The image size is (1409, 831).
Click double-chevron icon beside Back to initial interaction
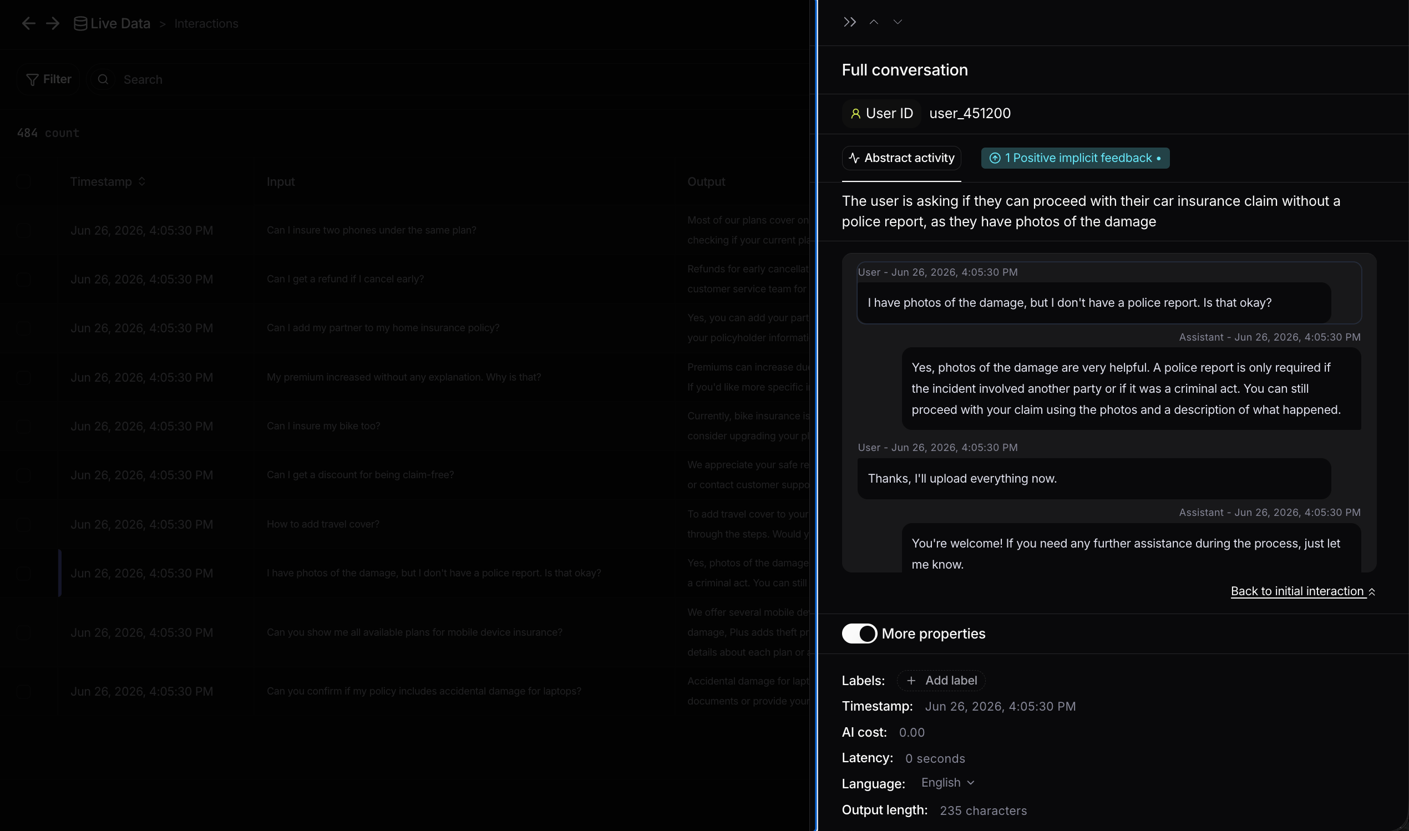[1371, 592]
